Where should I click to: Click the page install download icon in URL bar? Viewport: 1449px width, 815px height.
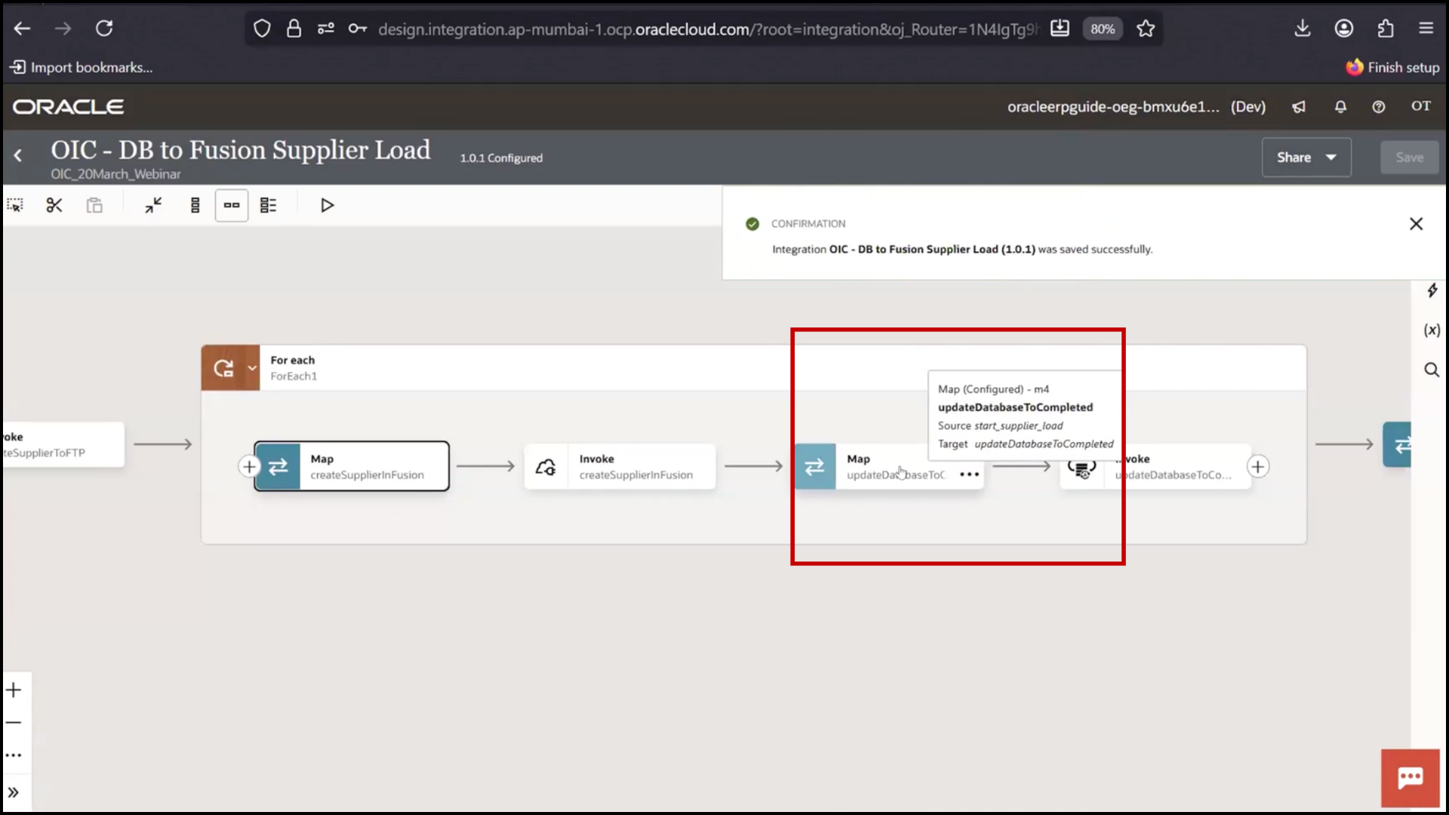[x=1060, y=29]
